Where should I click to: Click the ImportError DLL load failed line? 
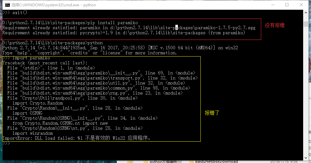tap(76, 138)
